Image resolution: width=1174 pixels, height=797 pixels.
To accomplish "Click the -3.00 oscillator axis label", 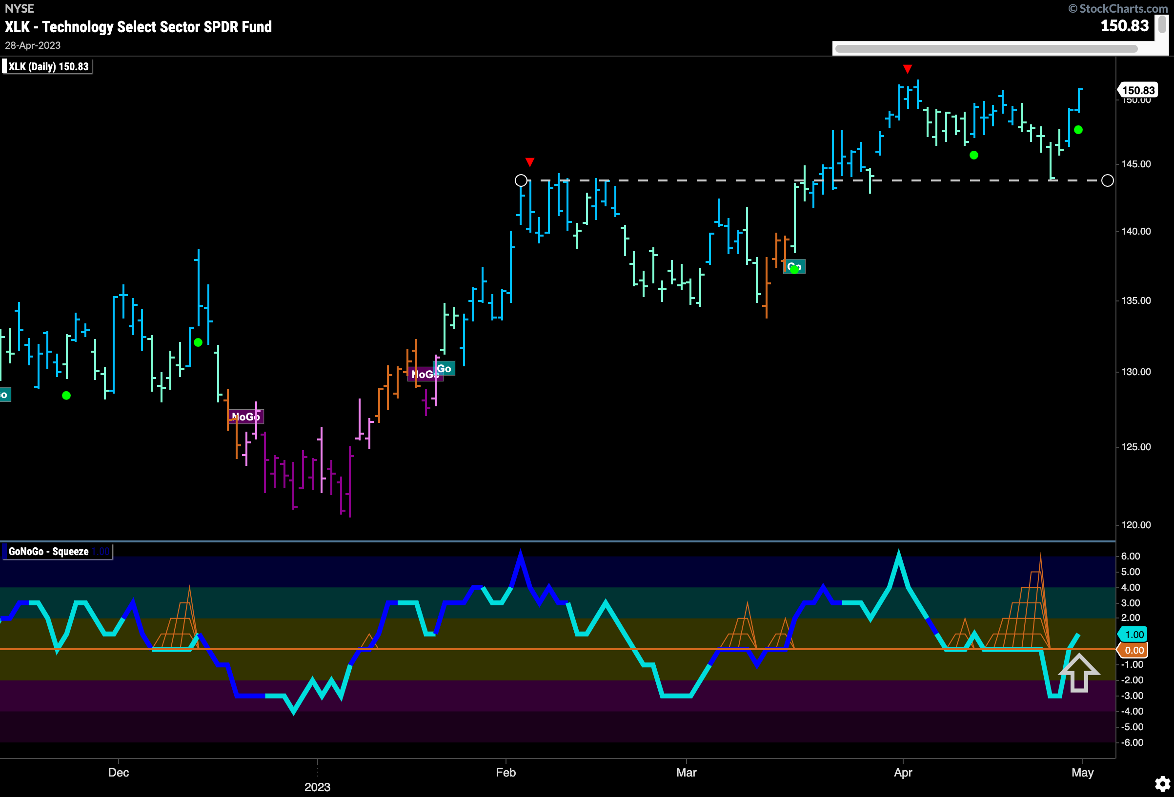I will tap(1132, 696).
